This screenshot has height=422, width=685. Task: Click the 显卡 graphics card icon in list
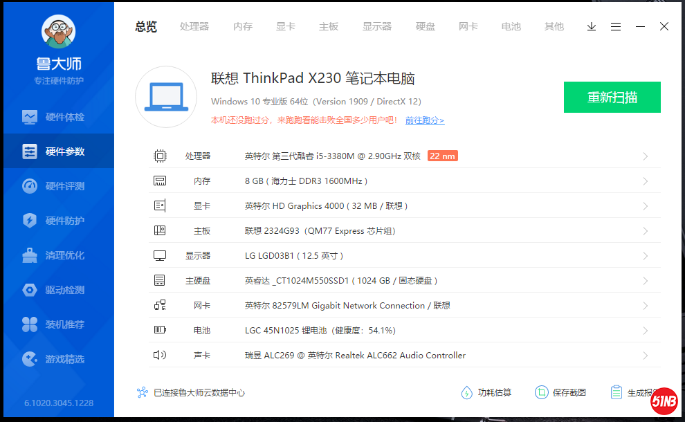tap(160, 205)
